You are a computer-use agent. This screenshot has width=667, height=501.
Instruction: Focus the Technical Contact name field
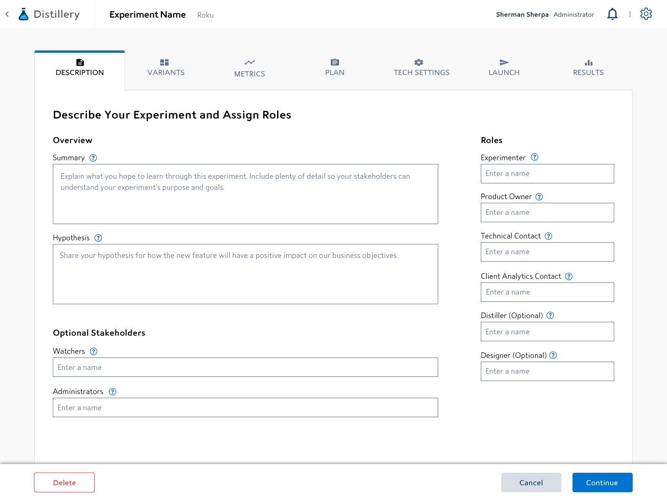click(x=547, y=252)
